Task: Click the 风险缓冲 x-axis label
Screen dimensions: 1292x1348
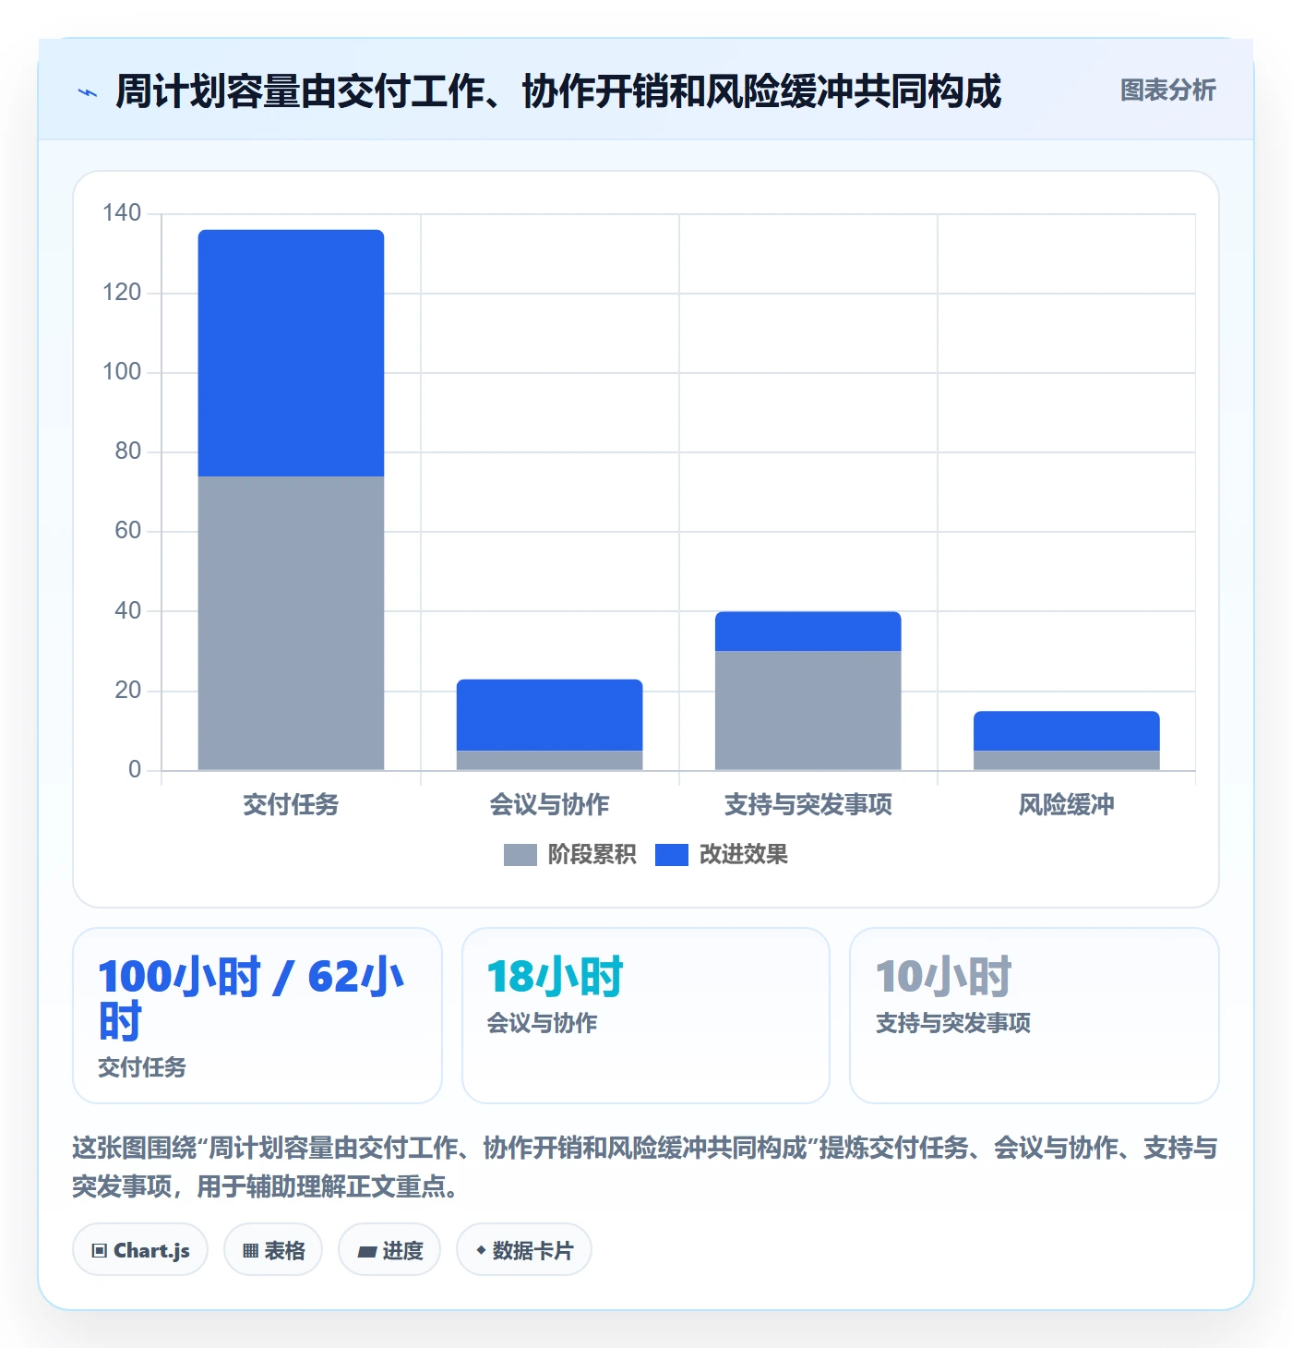Action: point(1066,805)
